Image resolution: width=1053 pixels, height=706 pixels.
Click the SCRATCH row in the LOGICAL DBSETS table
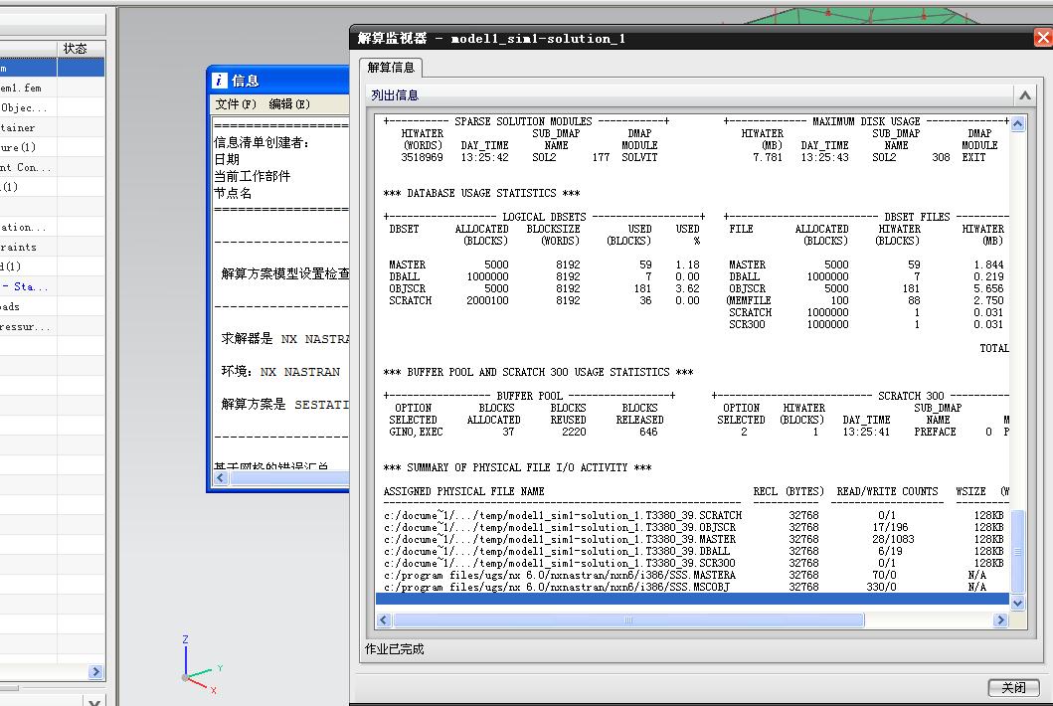pyautogui.click(x=544, y=301)
